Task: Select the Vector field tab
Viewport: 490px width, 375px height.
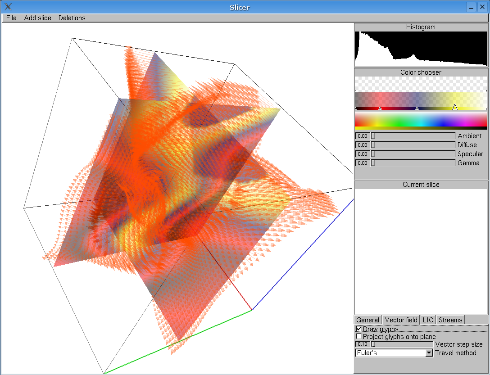Action: [401, 320]
